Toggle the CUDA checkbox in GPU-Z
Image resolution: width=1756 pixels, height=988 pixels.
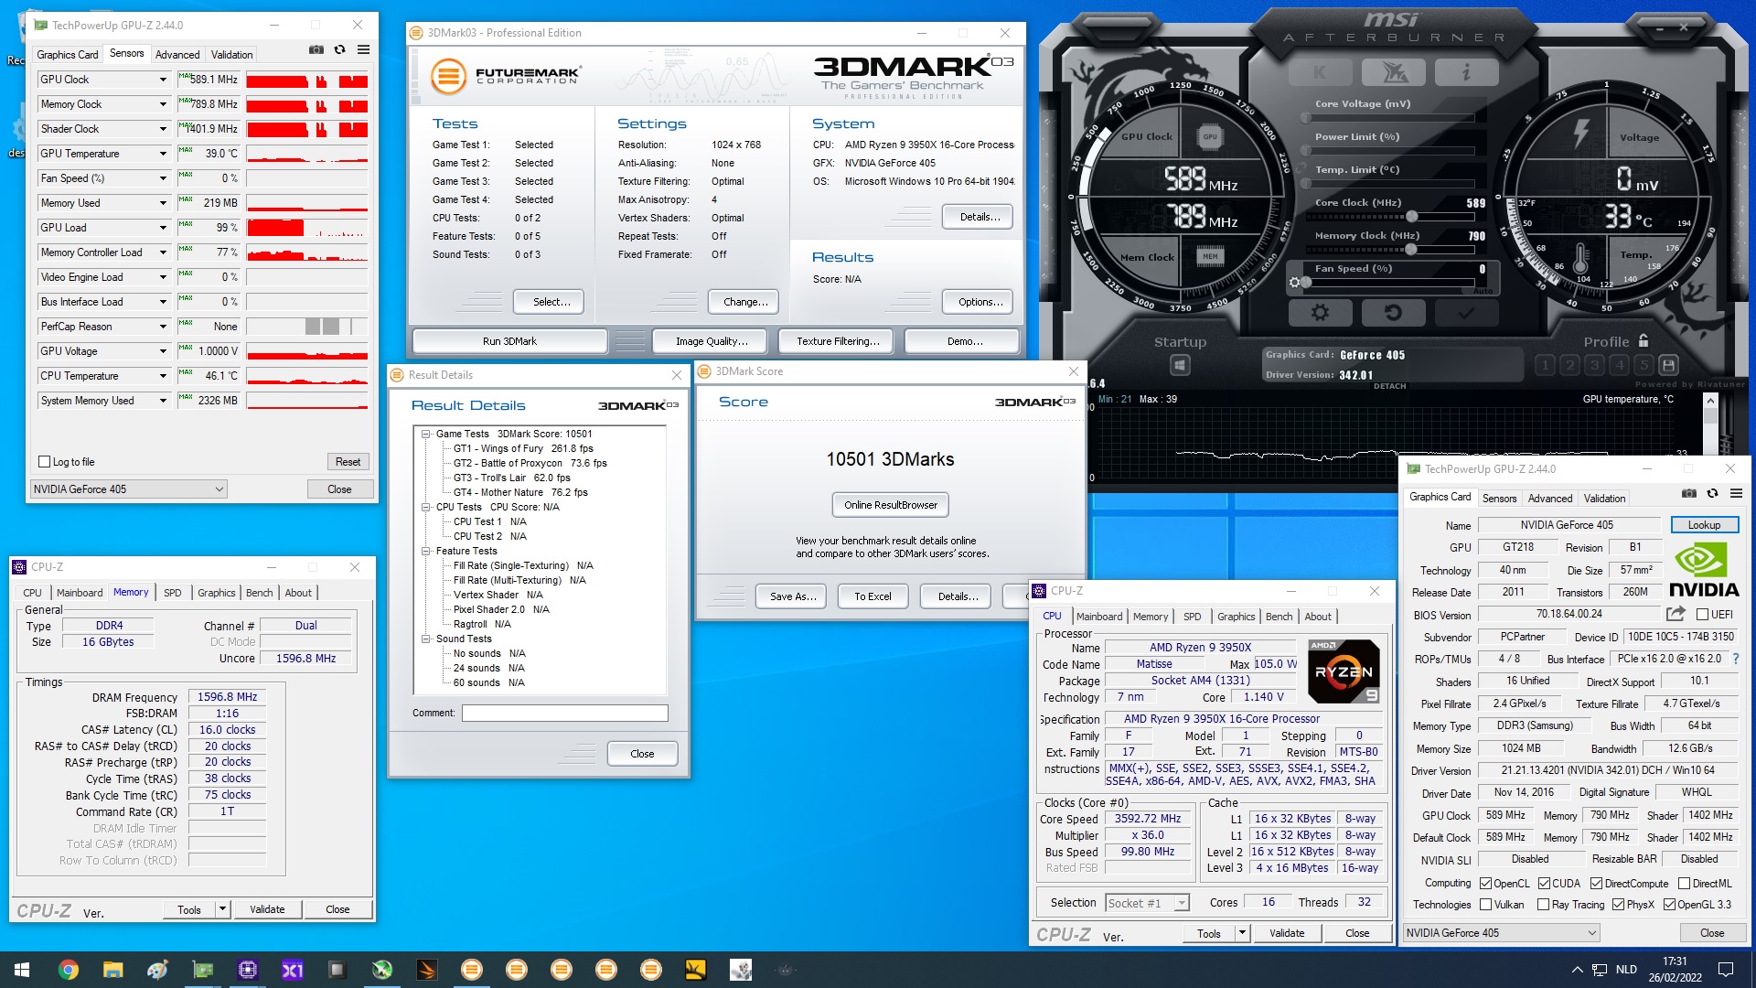pos(1544,884)
